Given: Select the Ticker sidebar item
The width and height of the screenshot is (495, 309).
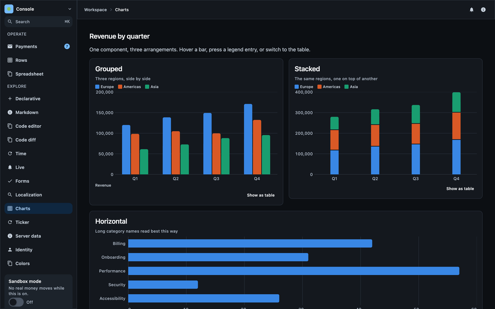Looking at the screenshot, I should pyautogui.click(x=38, y=222).
